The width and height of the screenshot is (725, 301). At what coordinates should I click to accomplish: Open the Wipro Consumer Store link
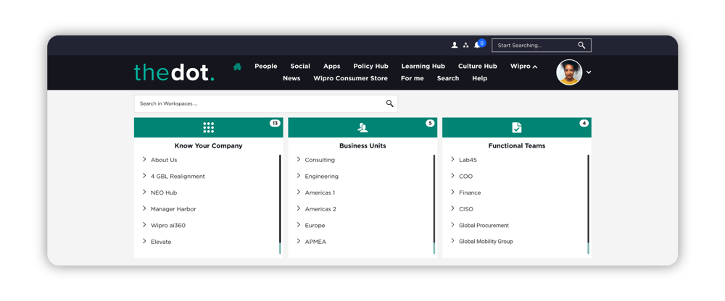click(x=350, y=78)
